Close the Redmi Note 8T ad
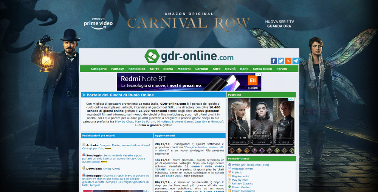This screenshot has width=378, height=192. (x=260, y=74)
